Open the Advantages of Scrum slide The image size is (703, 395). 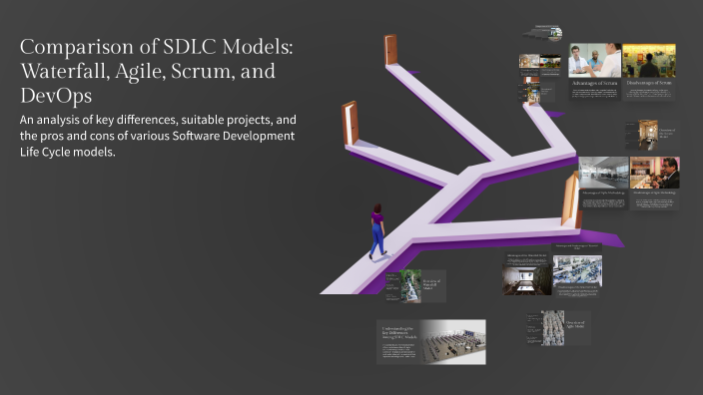coord(595,72)
